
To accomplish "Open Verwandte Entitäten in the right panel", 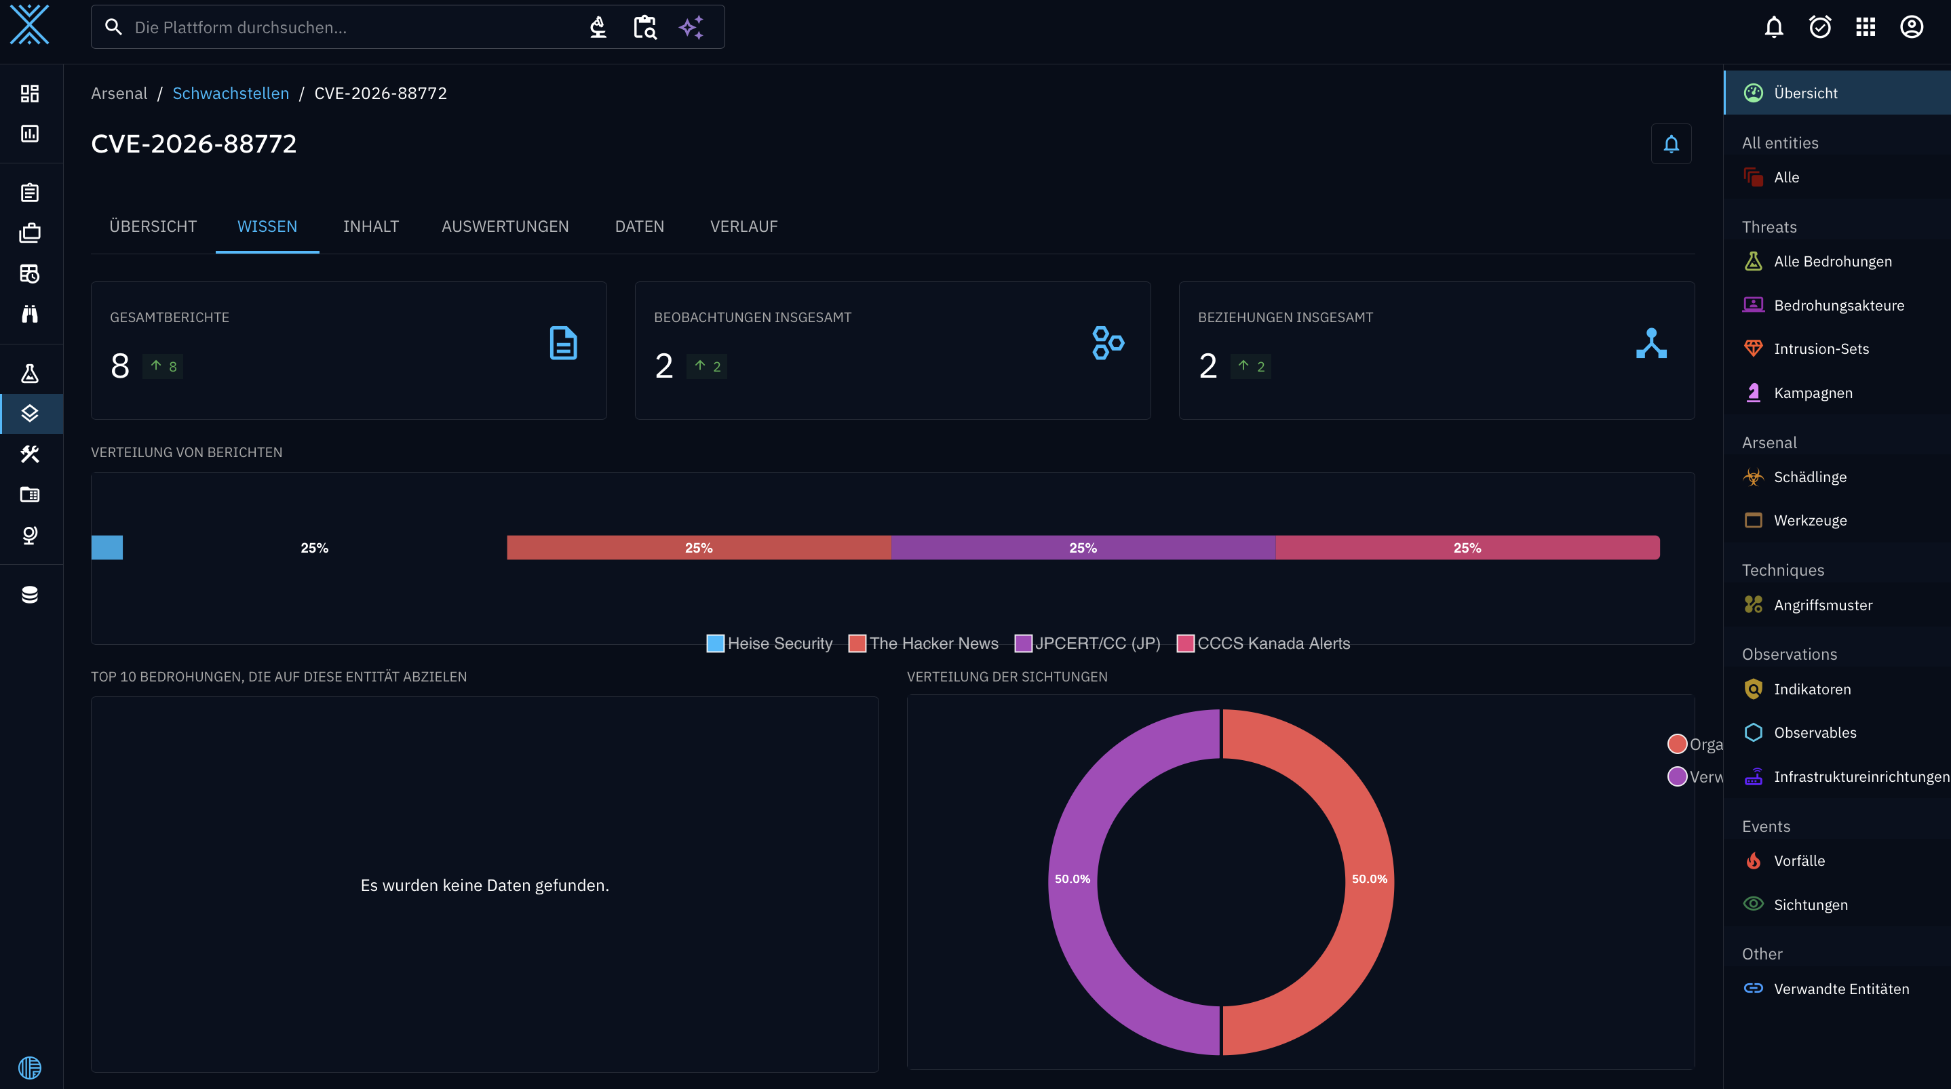I will (x=1838, y=989).
